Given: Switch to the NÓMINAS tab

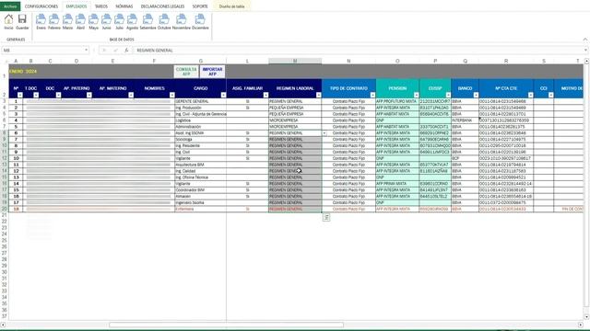Looking at the screenshot, I should (x=124, y=6).
